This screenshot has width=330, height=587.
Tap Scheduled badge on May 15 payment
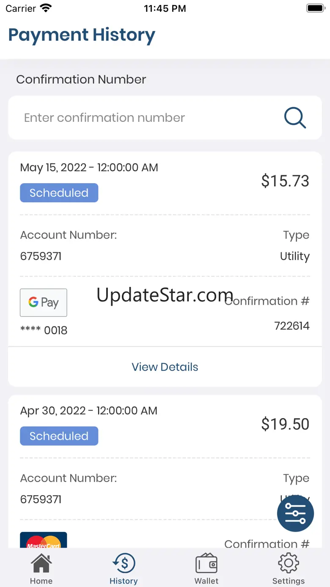59,193
